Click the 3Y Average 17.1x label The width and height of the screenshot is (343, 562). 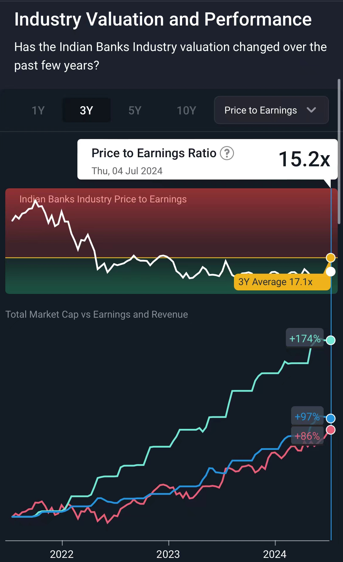point(276,282)
